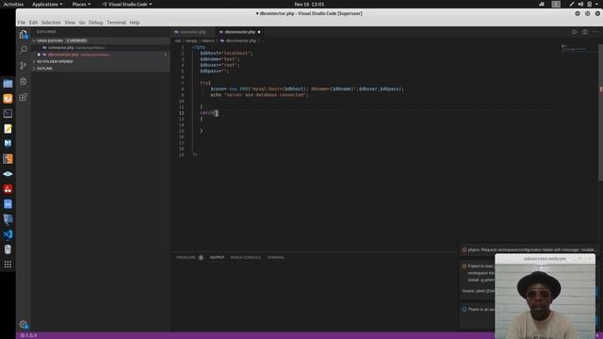Click the battery icon in top bar
The height and width of the screenshot is (339, 603).
(589, 4)
